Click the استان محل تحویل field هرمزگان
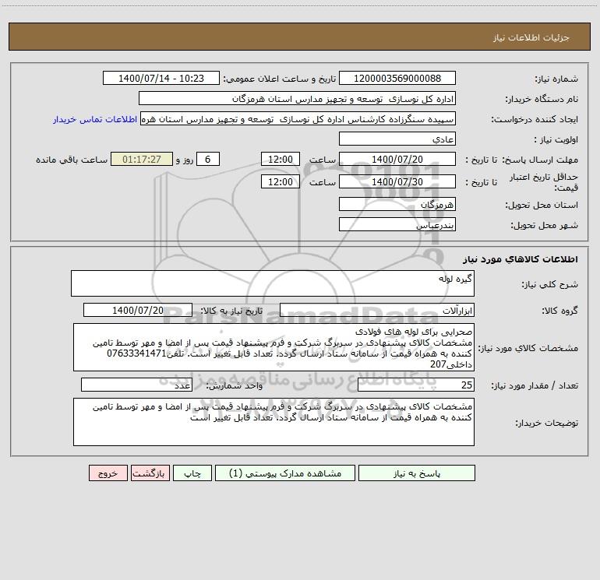The width and height of the screenshot is (600, 580). (397, 205)
